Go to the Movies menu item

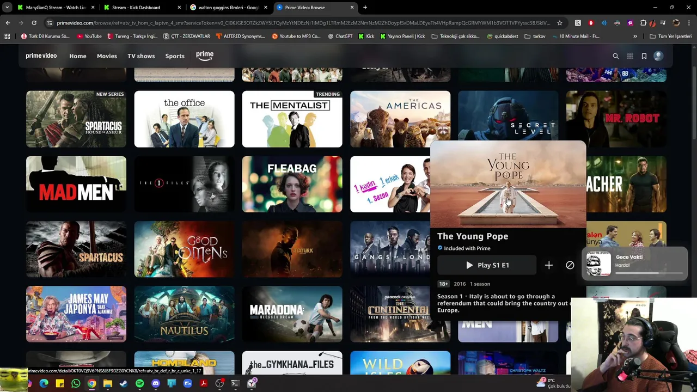click(x=107, y=56)
